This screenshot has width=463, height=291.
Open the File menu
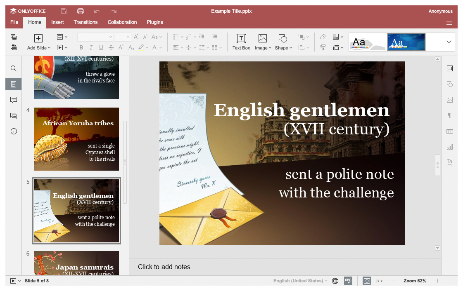(14, 22)
